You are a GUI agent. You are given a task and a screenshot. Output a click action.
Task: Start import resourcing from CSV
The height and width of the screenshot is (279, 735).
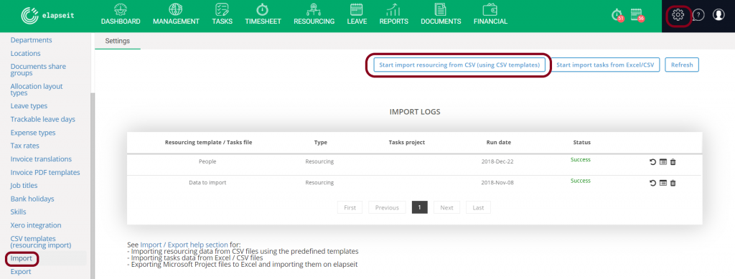point(459,65)
